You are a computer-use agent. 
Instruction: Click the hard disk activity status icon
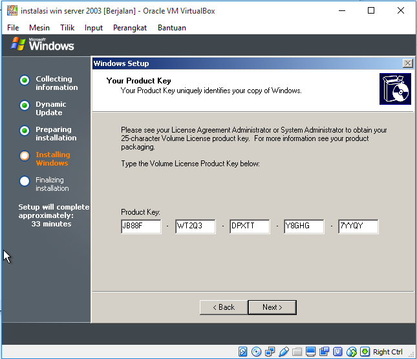pyautogui.click(x=242, y=351)
